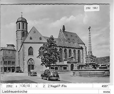
Task: Select the '130,10' value field
Action: tap(25, 86)
